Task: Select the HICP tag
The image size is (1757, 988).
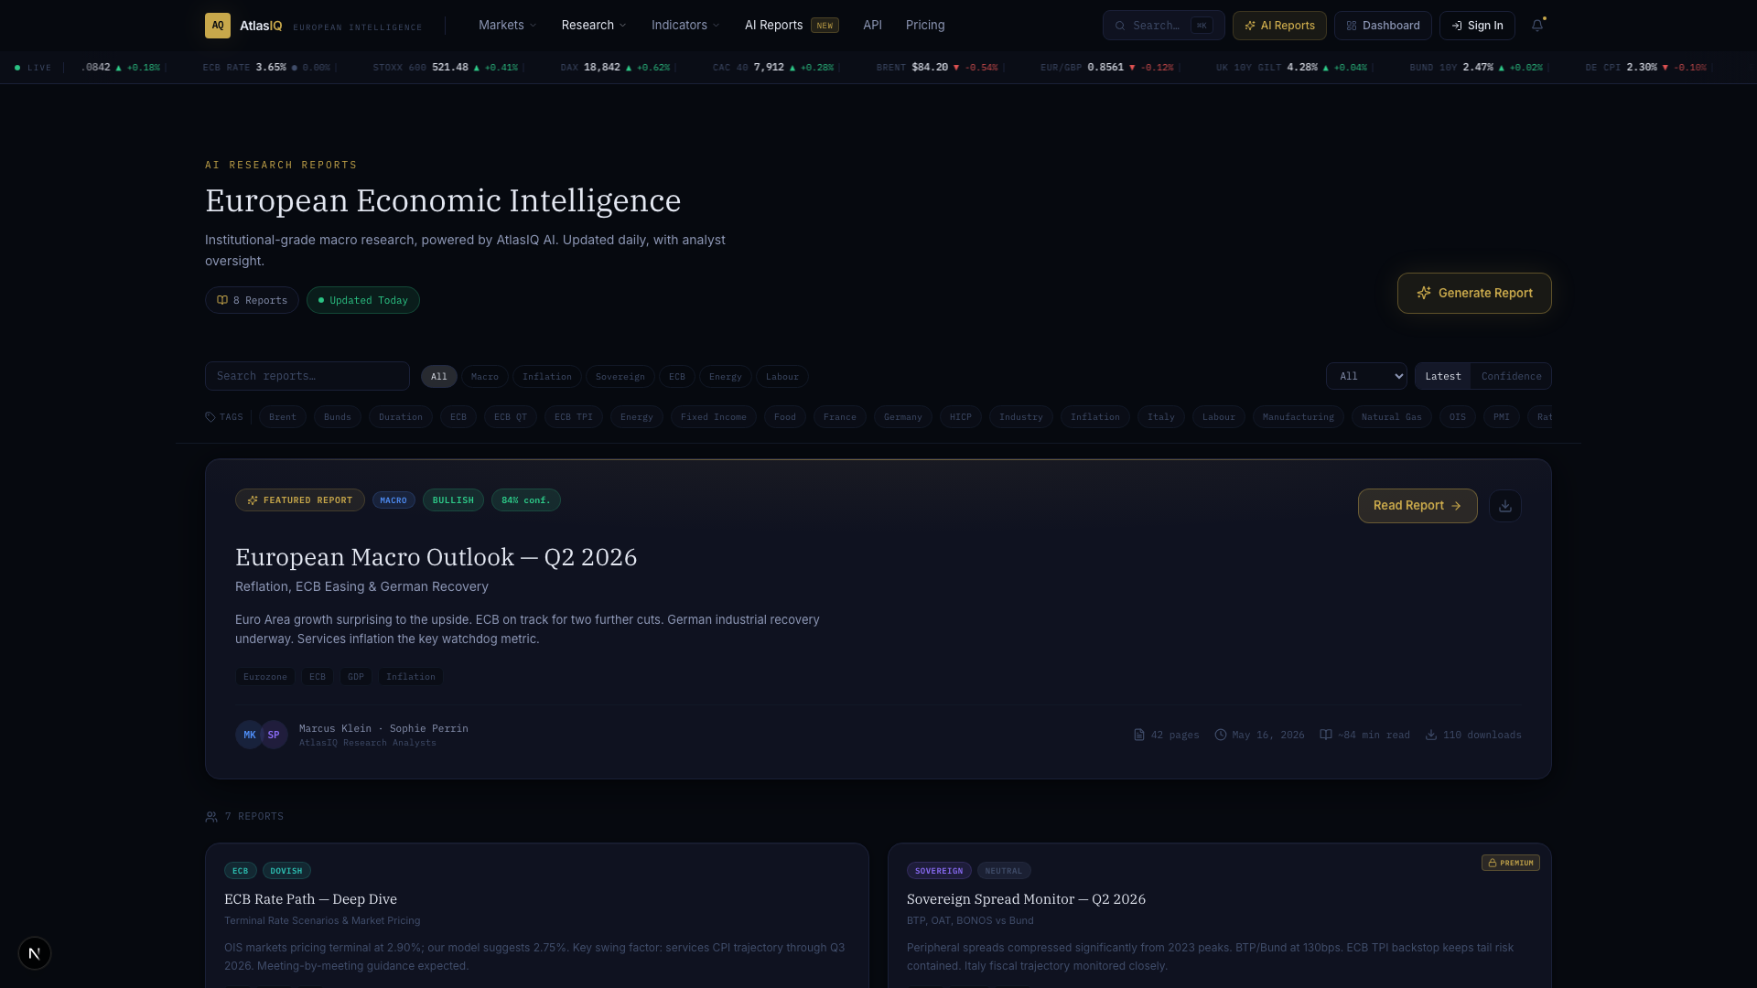Action: coord(961,417)
